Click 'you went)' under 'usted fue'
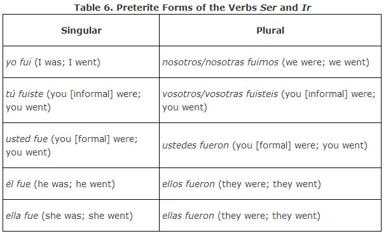The image size is (386, 236). [x=29, y=152]
